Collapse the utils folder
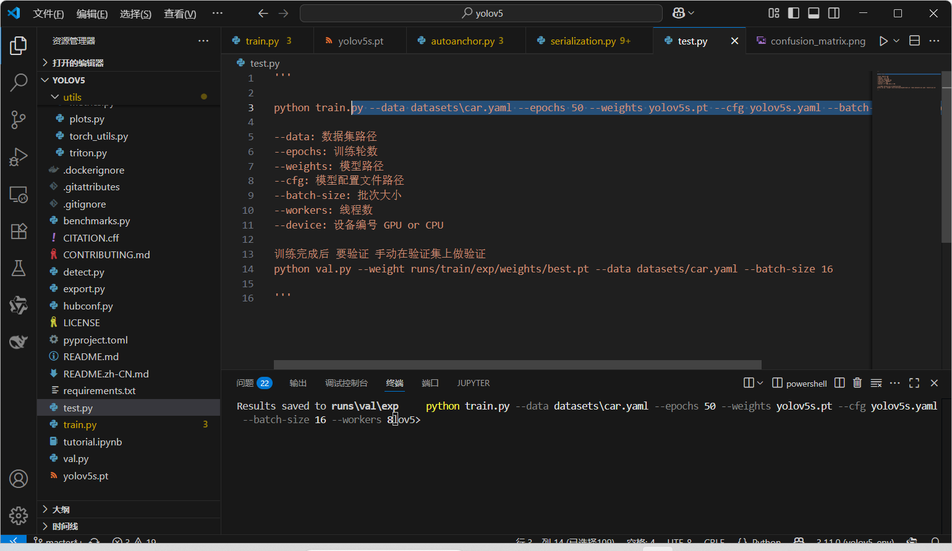The width and height of the screenshot is (952, 551). [129, 97]
